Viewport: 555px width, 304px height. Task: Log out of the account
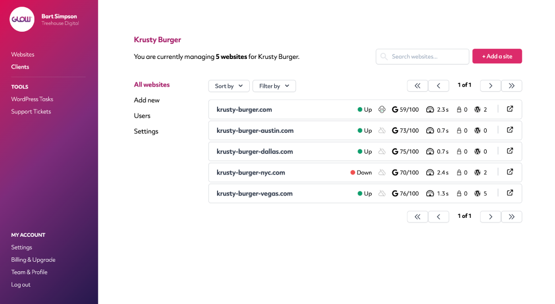(21, 285)
